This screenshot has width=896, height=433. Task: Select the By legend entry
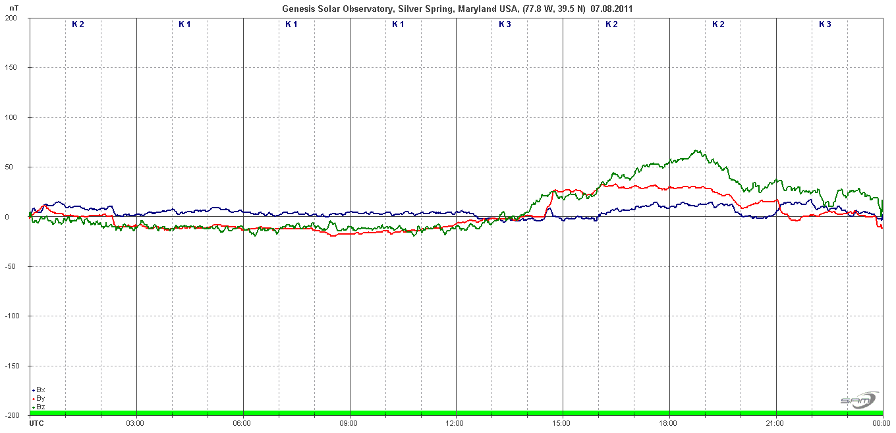[x=40, y=398]
